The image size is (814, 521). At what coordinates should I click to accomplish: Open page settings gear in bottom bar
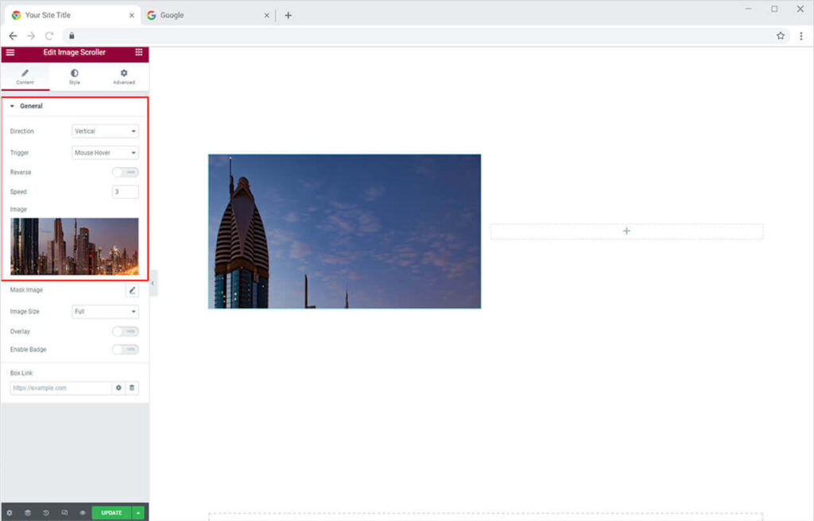point(10,513)
